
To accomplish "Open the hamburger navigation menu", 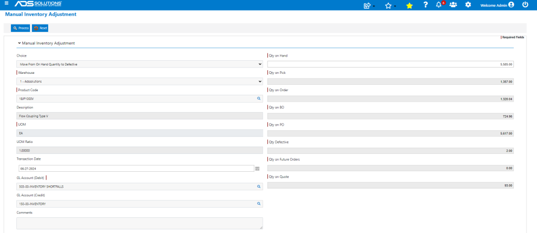I will (x=6, y=4).
